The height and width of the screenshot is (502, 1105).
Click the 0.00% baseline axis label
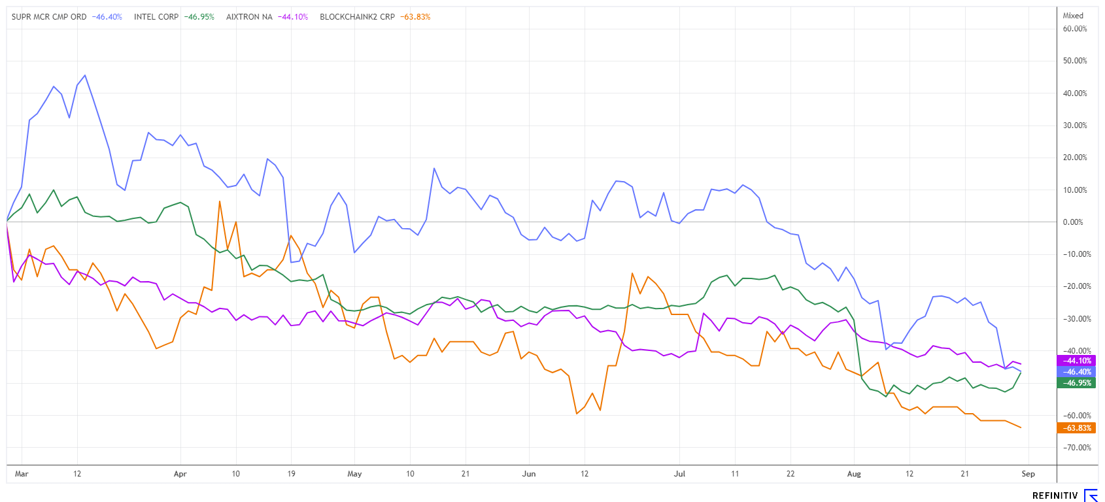[x=1073, y=222]
